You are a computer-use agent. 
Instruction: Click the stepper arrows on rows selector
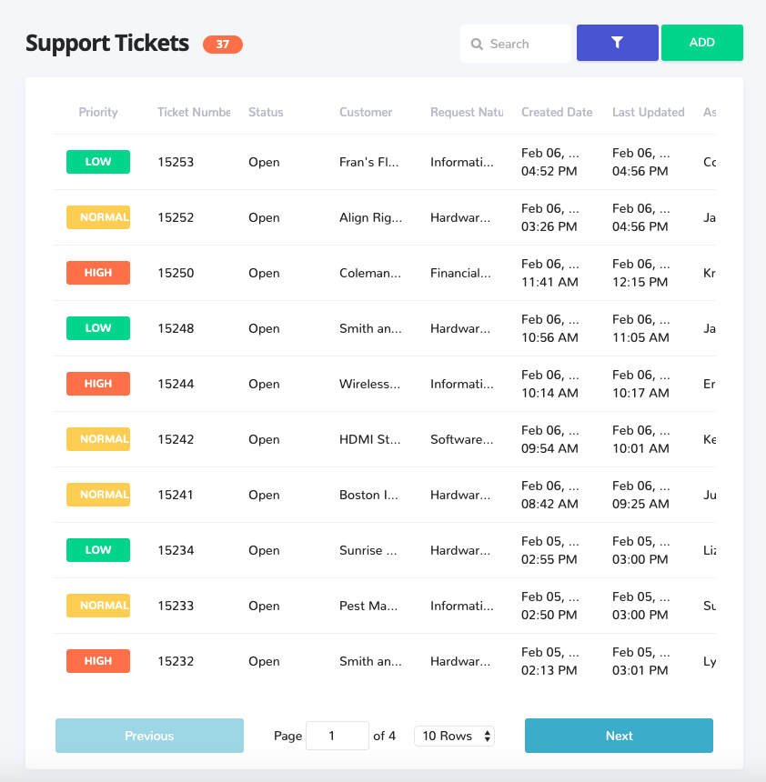pyautogui.click(x=487, y=737)
